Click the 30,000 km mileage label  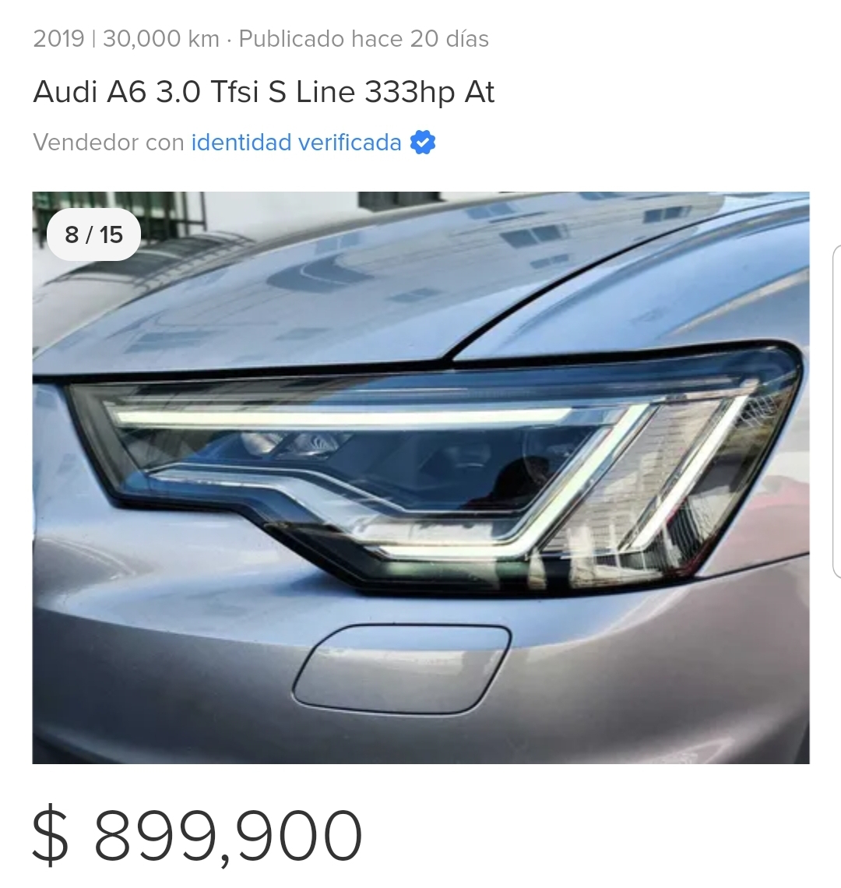[x=161, y=39]
